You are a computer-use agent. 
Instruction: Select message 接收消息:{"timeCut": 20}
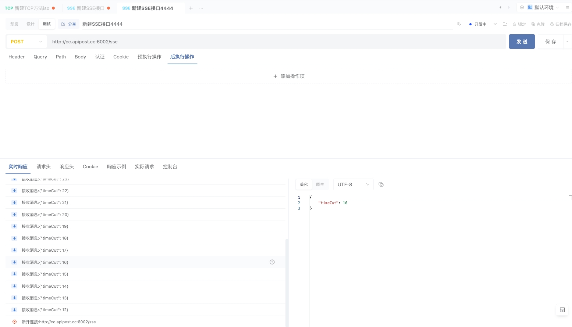146,215
